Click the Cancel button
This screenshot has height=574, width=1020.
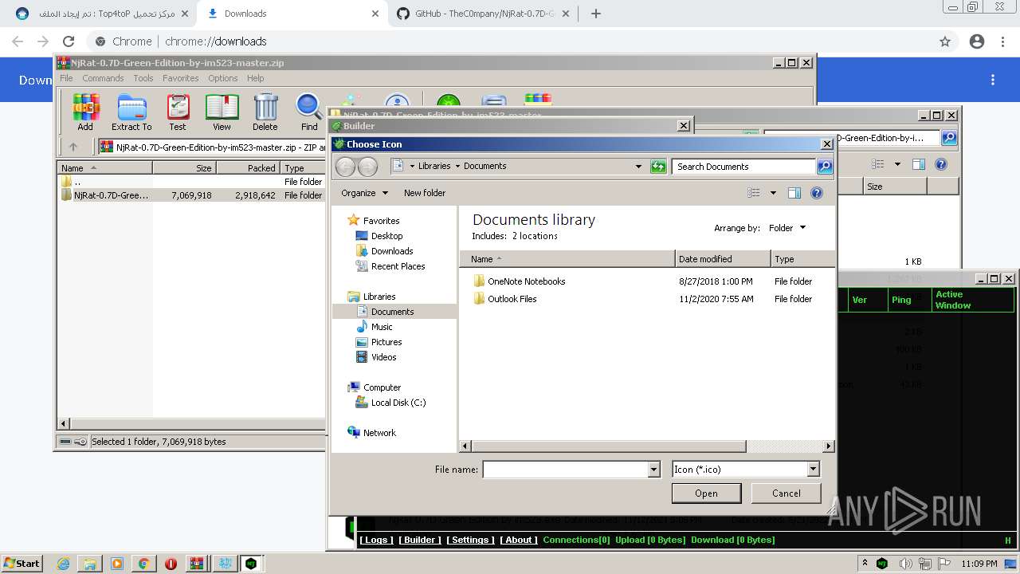click(787, 493)
